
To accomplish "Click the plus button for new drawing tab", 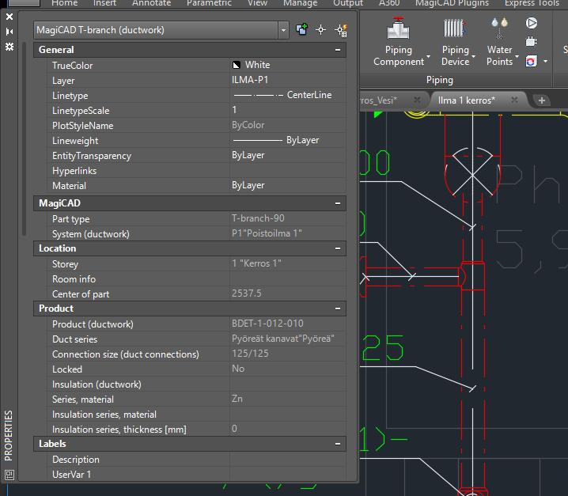I will 542,100.
